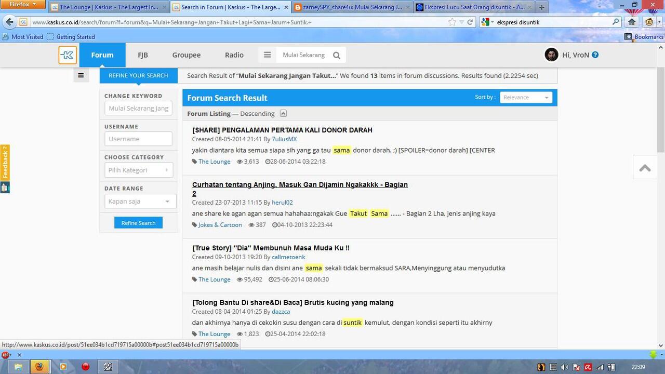
Task: Click the taskbar clock showing 22:09
Action: point(638,367)
